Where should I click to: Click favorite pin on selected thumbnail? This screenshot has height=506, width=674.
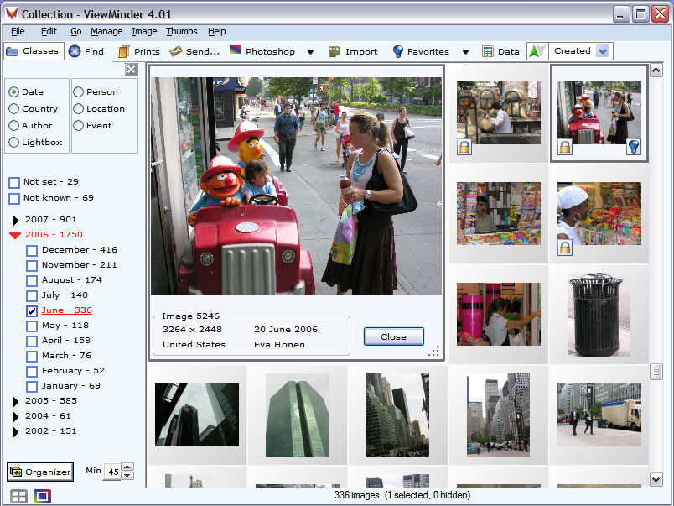click(x=634, y=147)
